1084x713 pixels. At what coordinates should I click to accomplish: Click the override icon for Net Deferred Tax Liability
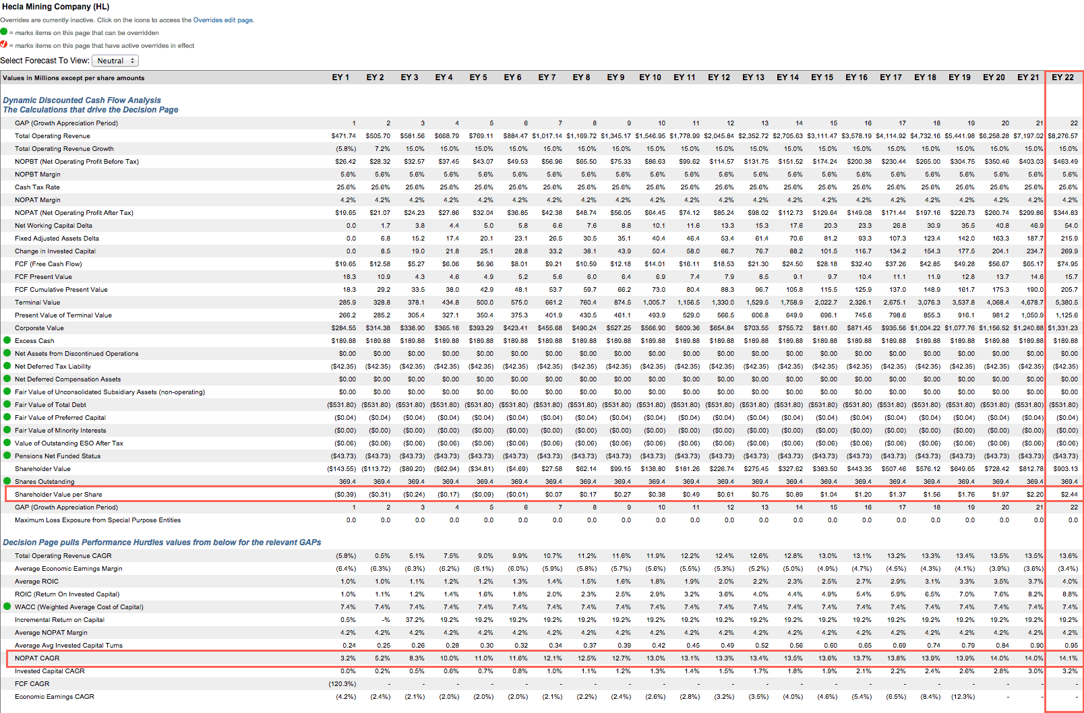tap(7, 366)
